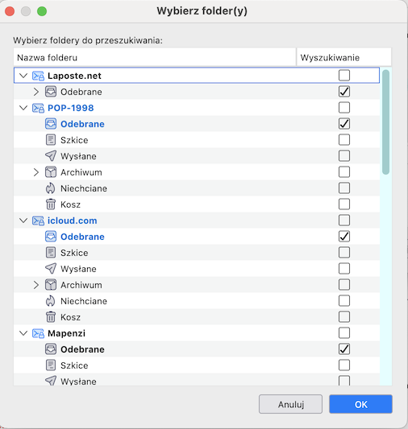Select the Wyszukiwanie column header
This screenshot has width=408, height=429.
tap(343, 57)
